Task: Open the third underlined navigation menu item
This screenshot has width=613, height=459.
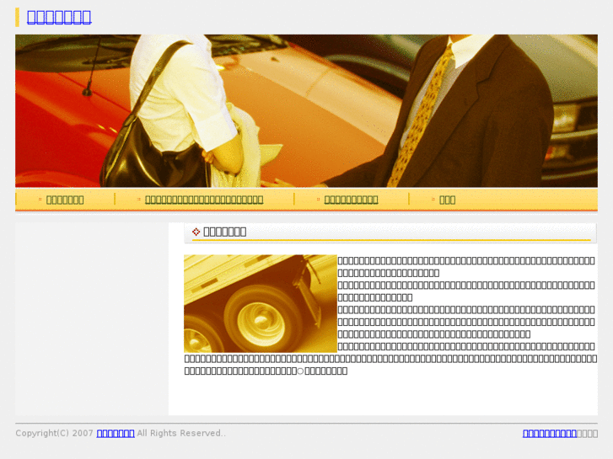Action: (x=351, y=200)
